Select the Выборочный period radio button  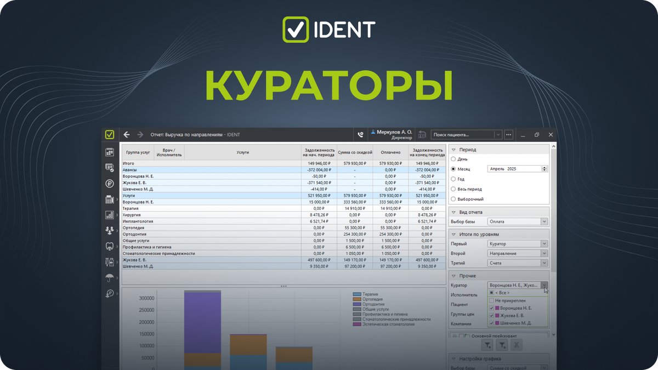pyautogui.click(x=453, y=199)
